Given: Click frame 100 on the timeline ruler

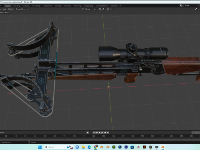Looking at the screenshot, I should (x=74, y=136).
